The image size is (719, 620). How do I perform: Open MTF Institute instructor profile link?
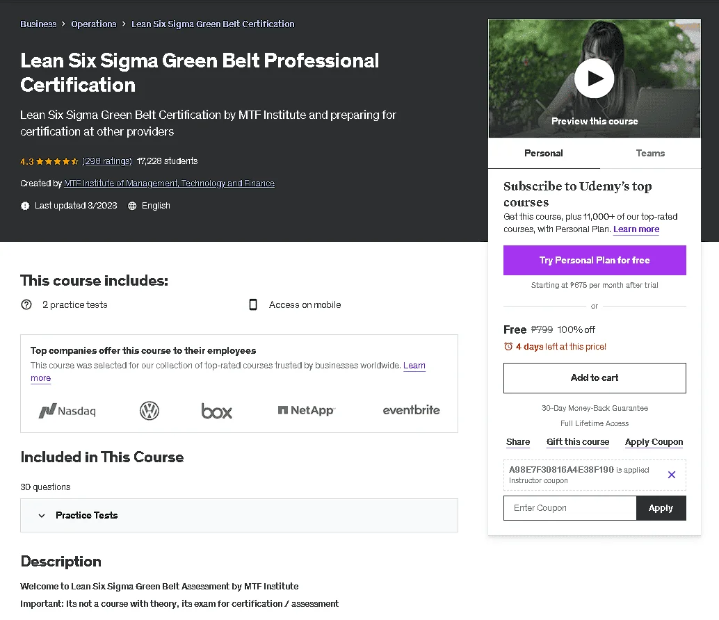point(169,183)
